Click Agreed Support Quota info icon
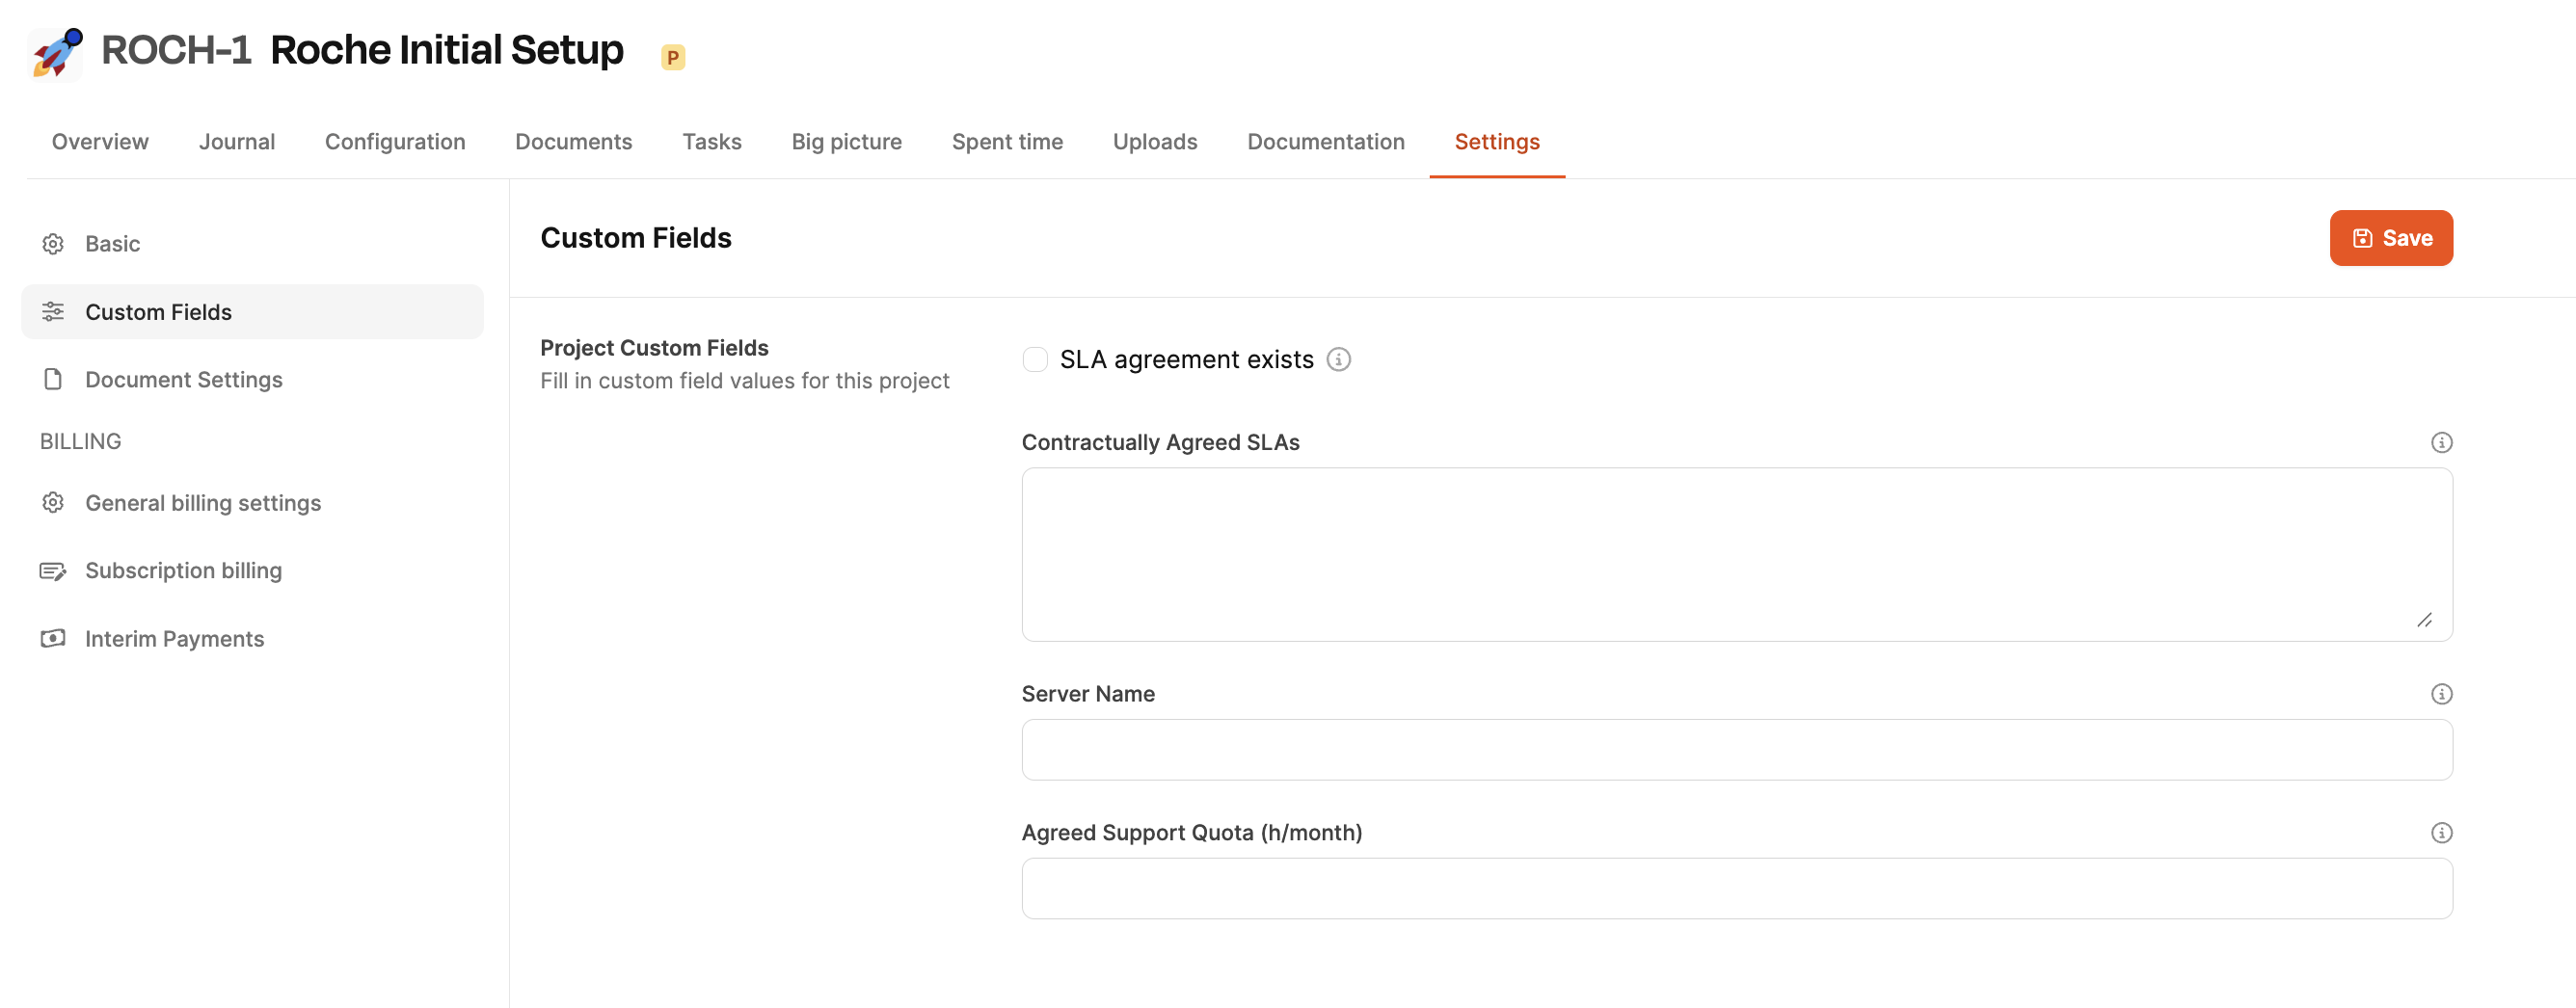This screenshot has height=1008, width=2576. click(x=2441, y=833)
